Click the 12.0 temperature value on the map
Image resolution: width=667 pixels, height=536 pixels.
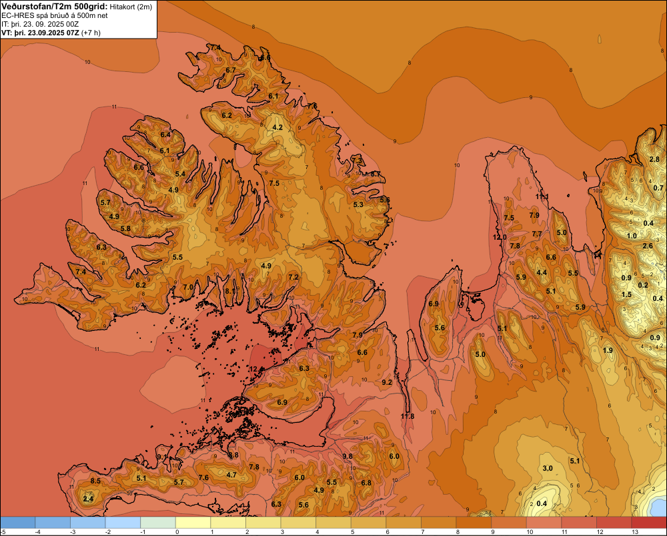click(x=500, y=237)
